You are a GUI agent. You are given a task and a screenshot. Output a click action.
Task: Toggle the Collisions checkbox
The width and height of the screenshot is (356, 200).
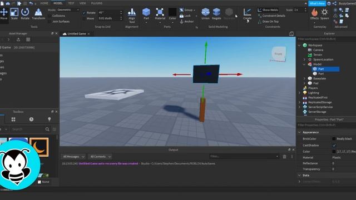pyautogui.click(x=50, y=16)
